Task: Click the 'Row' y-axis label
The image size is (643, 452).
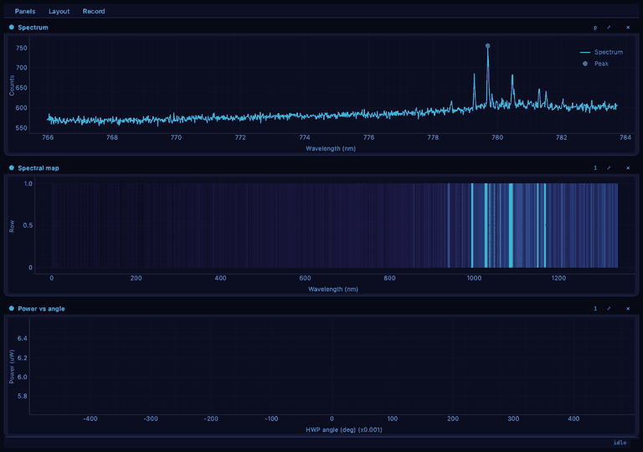Action: (x=12, y=226)
